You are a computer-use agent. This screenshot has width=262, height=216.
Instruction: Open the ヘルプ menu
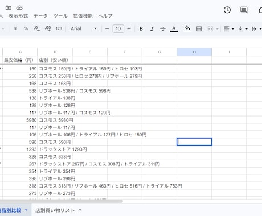point(105,16)
